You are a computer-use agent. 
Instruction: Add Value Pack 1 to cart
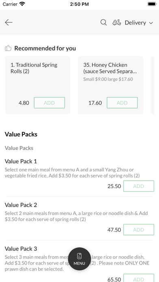pos(139,186)
